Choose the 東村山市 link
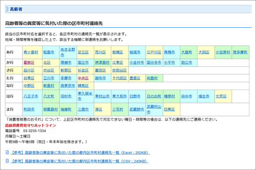Image resolution: width=256 pixels, height=170 pixels. coord(102,96)
